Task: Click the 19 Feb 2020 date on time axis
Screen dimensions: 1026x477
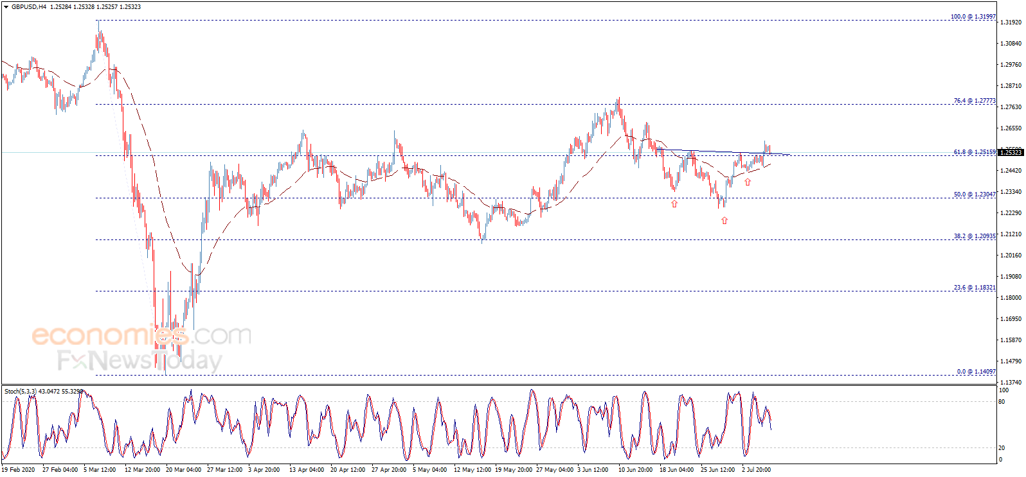Action: [x=18, y=470]
